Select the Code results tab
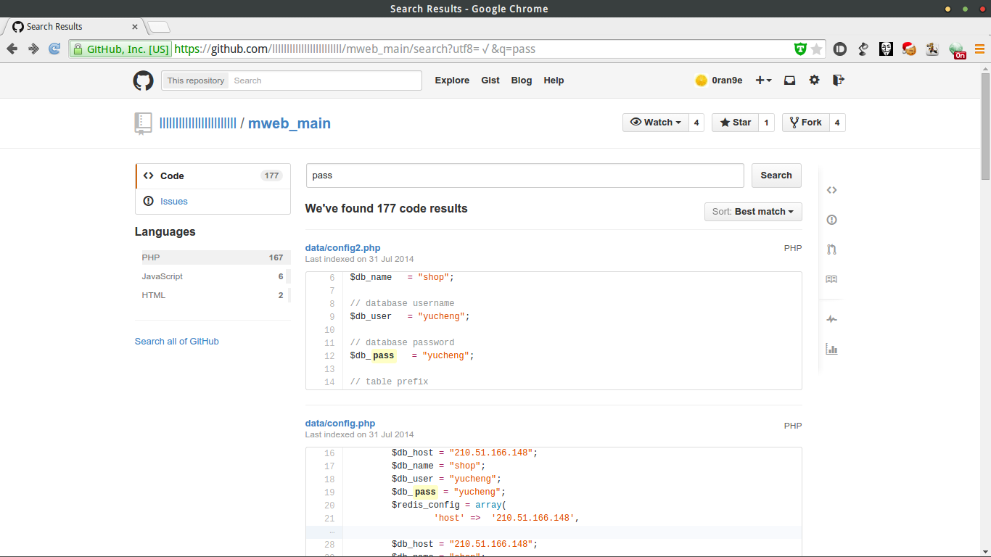This screenshot has width=991, height=557. click(213, 176)
